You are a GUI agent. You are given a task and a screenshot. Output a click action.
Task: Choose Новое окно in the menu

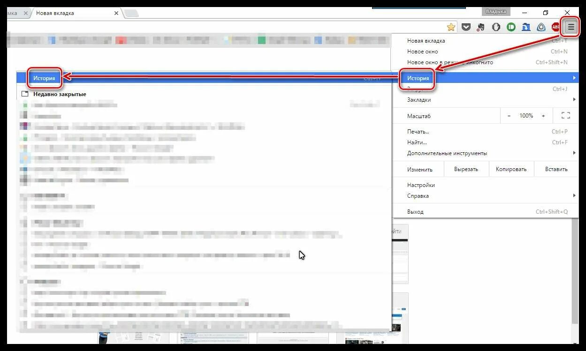coord(485,52)
